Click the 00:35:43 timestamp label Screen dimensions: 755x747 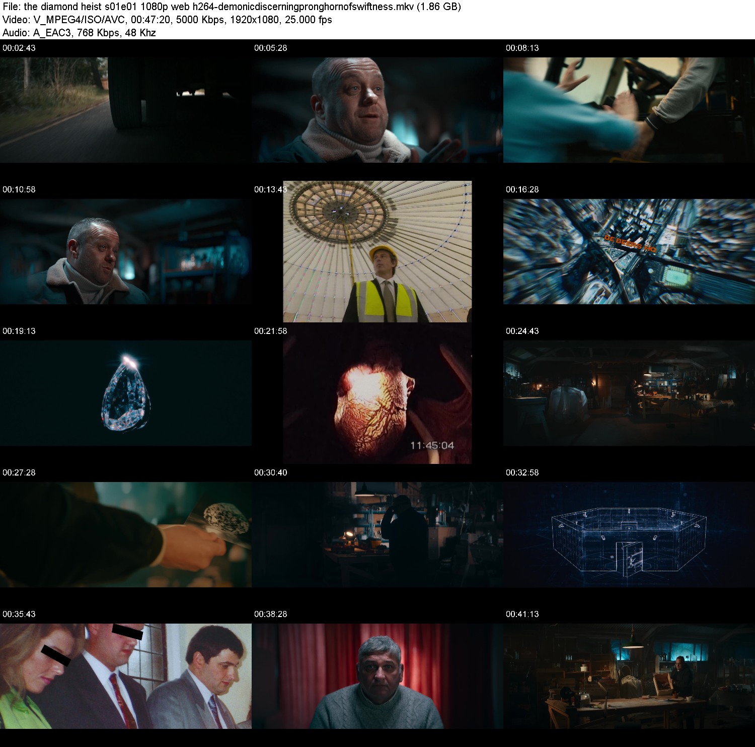[19, 614]
